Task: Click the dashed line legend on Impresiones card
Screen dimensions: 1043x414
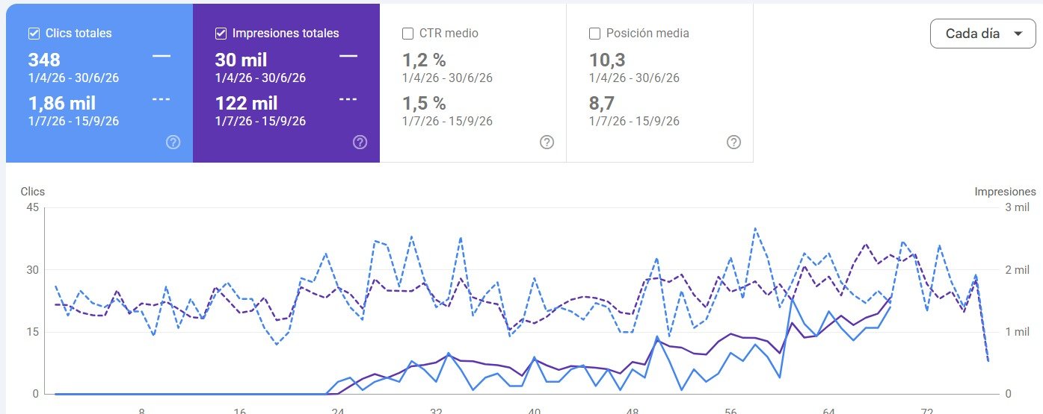Action: [348, 99]
